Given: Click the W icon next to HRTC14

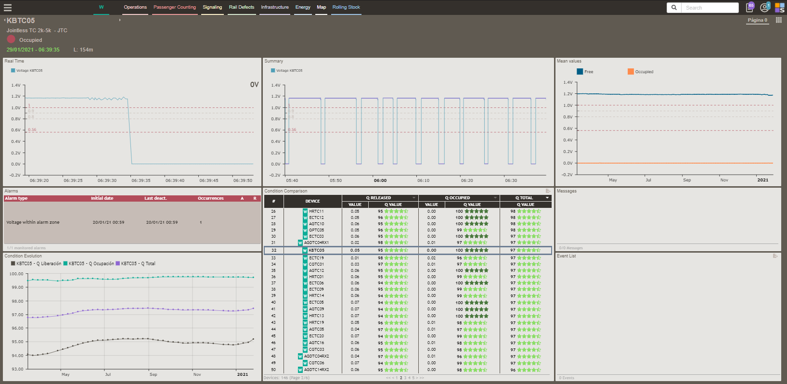Looking at the screenshot, I should tap(305, 295).
